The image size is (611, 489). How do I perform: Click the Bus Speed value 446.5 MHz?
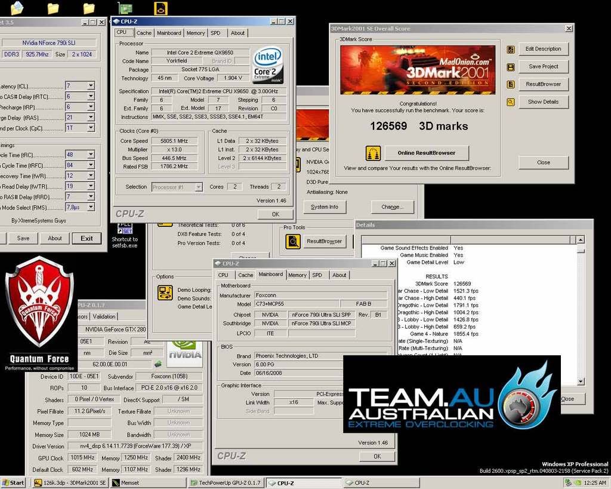pos(174,158)
